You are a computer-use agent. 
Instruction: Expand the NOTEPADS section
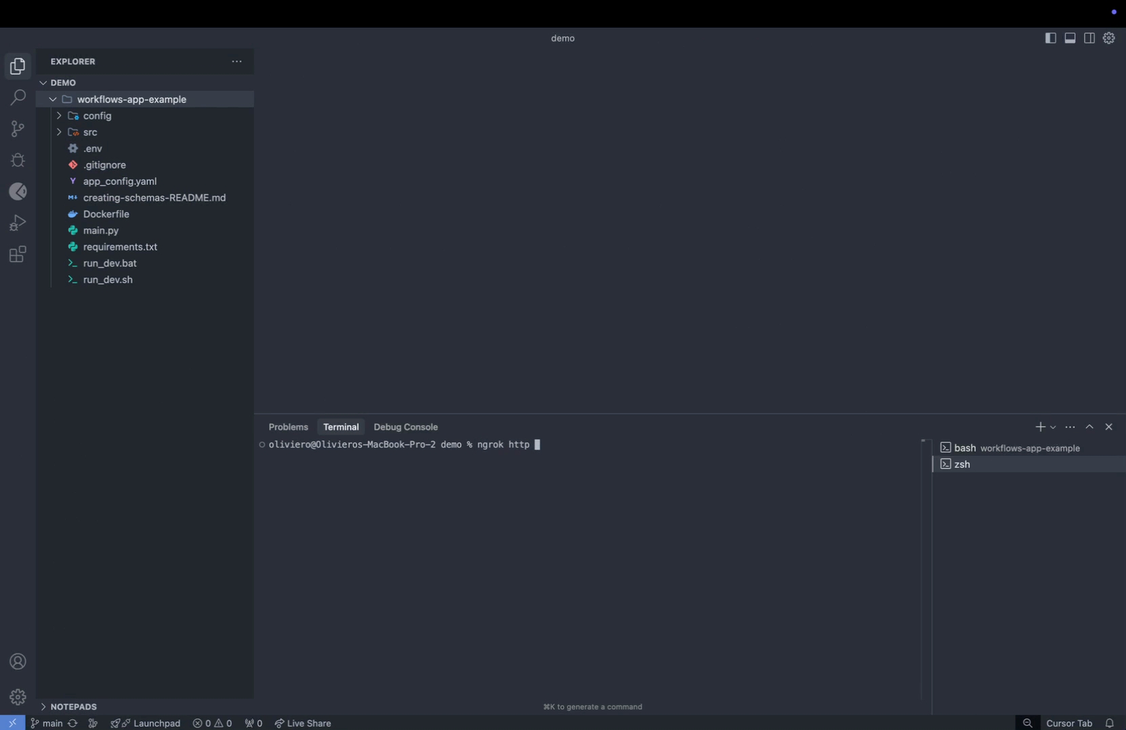73,706
